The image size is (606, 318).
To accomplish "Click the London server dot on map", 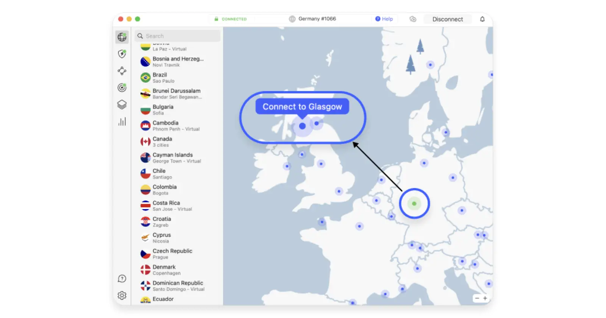I will click(x=339, y=192).
